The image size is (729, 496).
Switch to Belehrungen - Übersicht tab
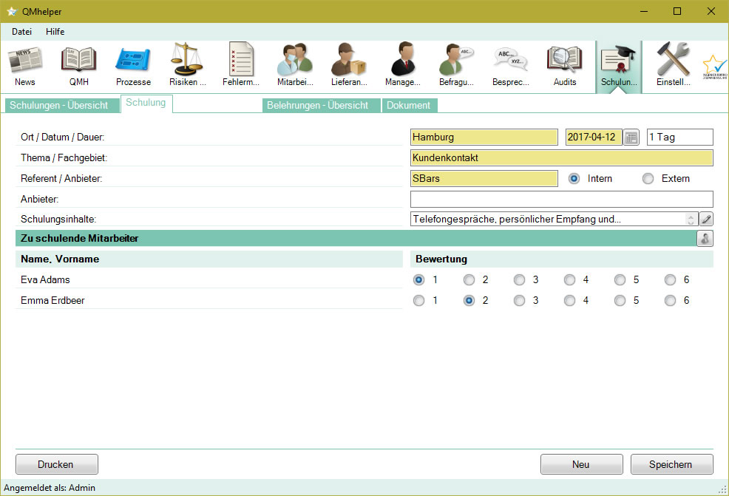(322, 105)
